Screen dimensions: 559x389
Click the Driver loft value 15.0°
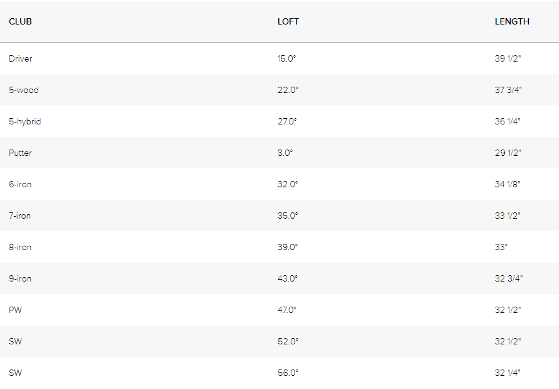[287, 59]
